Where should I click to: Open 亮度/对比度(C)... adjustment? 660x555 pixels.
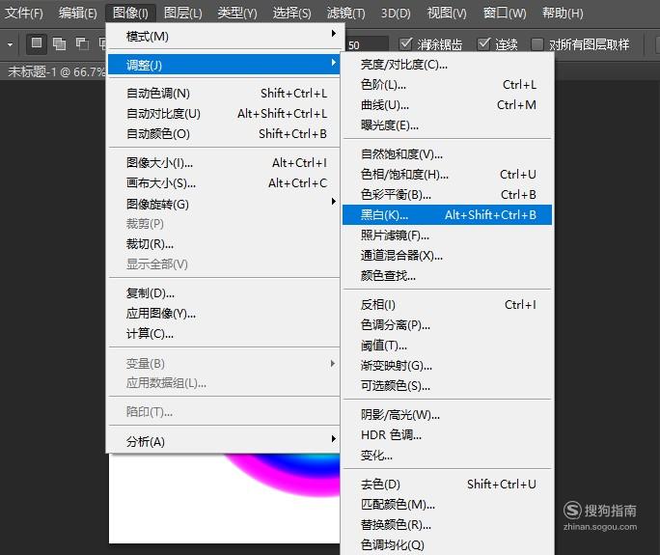[x=447, y=65]
